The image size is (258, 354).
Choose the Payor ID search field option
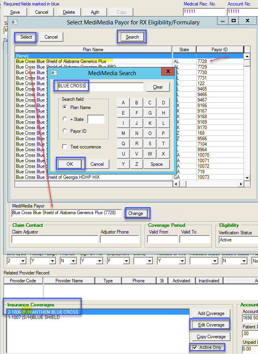[x=65, y=131]
